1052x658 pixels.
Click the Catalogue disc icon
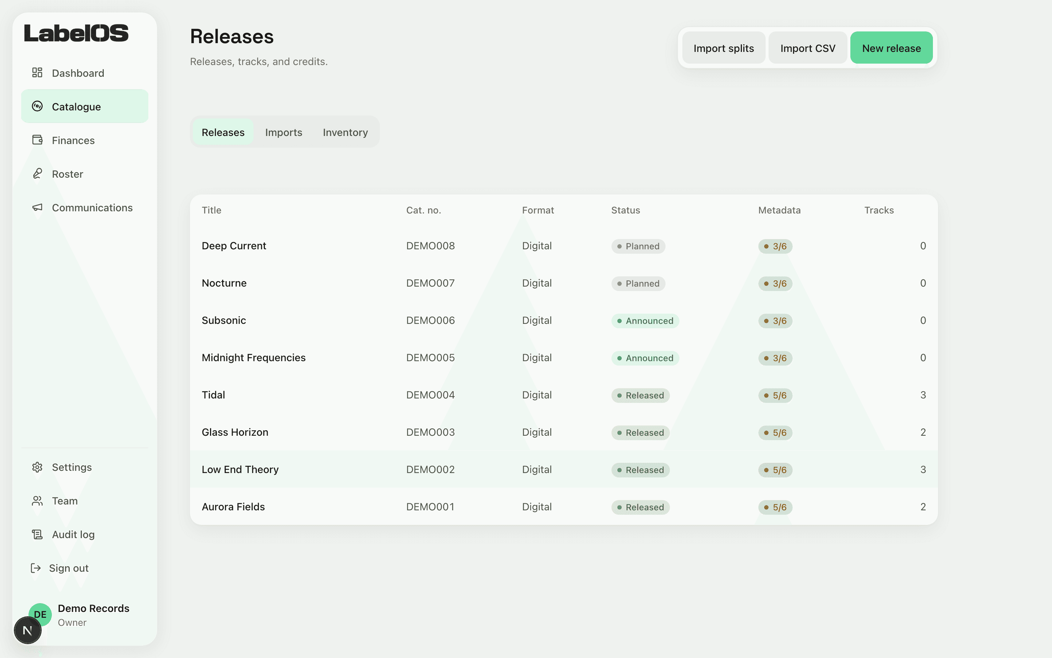click(x=37, y=106)
